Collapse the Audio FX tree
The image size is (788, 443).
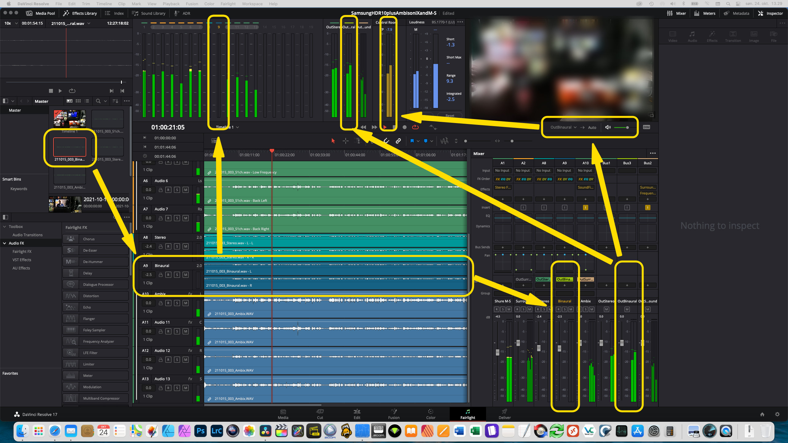tap(5, 243)
